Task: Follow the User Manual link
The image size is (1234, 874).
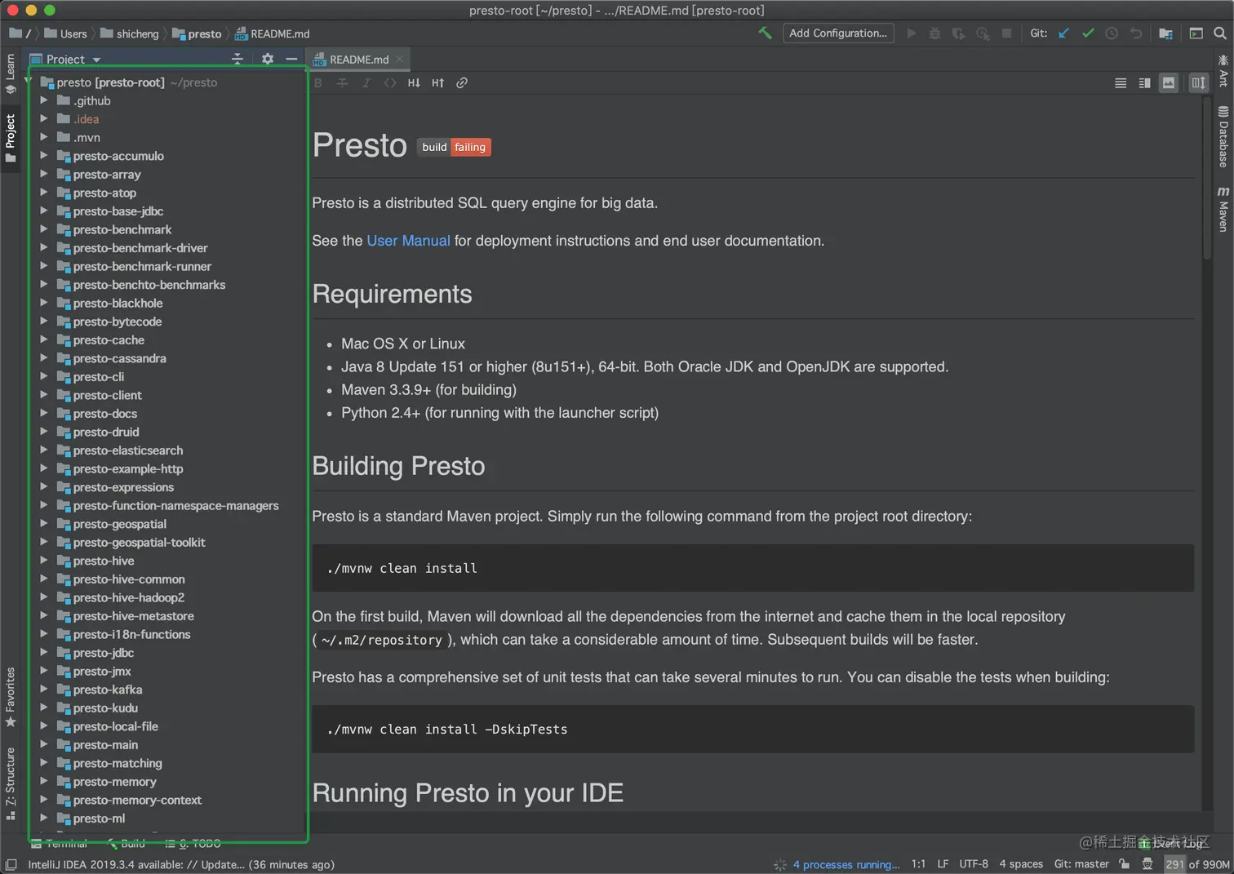Action: (x=408, y=241)
